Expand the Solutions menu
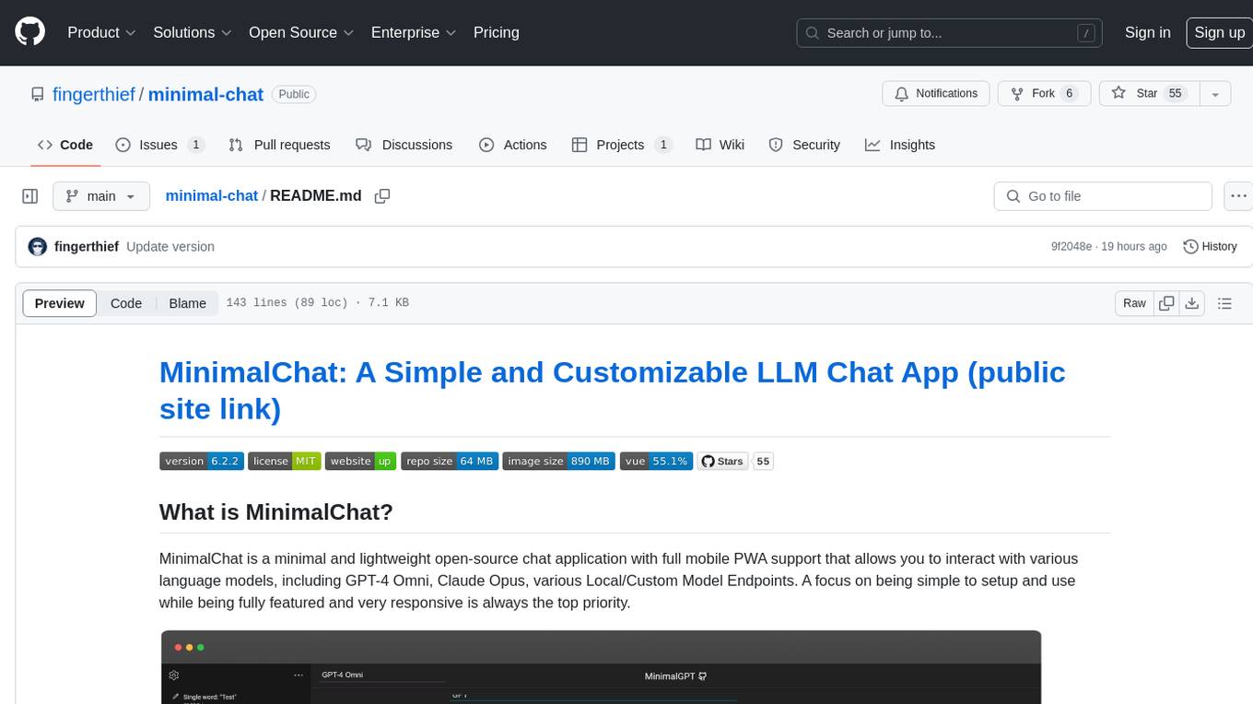Viewport: 1253px width, 704px height. pyautogui.click(x=193, y=32)
